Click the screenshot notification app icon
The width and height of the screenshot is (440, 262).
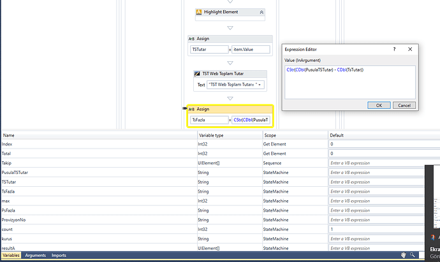(x=433, y=238)
